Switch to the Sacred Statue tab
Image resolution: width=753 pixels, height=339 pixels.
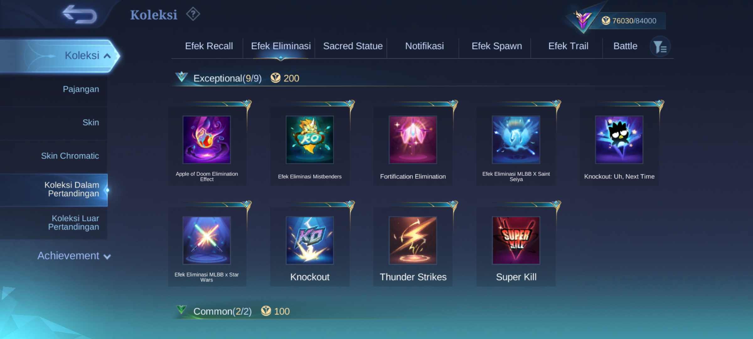(353, 46)
